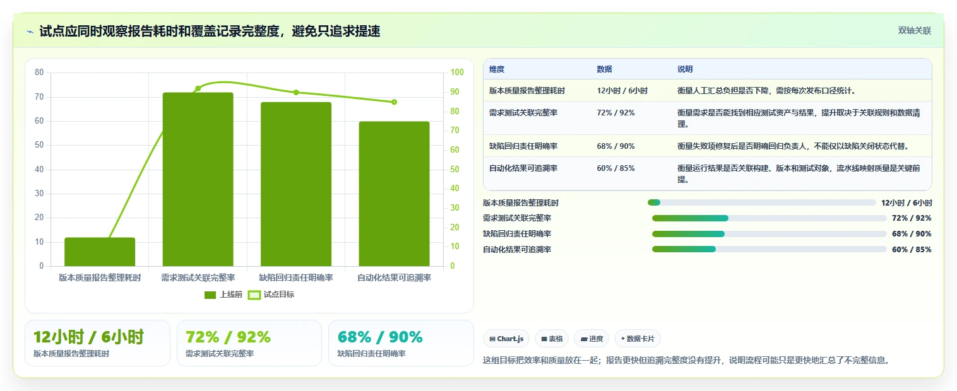Click the line point above the 自动化结果可追溯率 bar
Viewport: 957px width, 391px height.
click(x=394, y=102)
